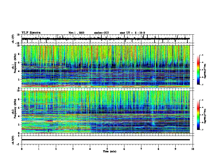The width and height of the screenshot is (217, 167).
Task: Click the "start UT = 8 :10: 0" text
Action: click(x=132, y=33)
